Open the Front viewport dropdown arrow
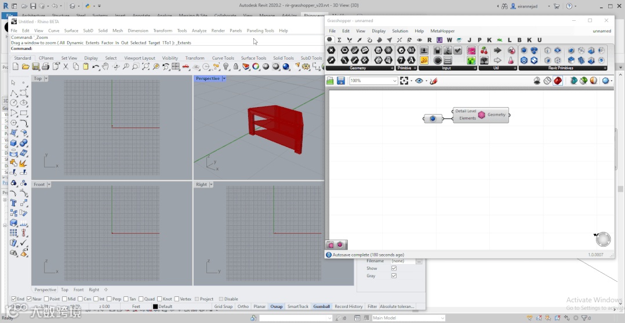 click(x=49, y=185)
